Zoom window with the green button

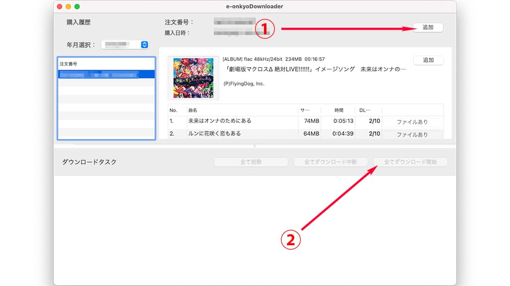pos(77,6)
